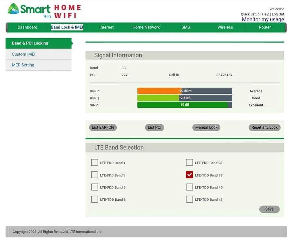Click the Cell ID value 85796137
Screen dimensions: 292x241
click(x=224, y=75)
